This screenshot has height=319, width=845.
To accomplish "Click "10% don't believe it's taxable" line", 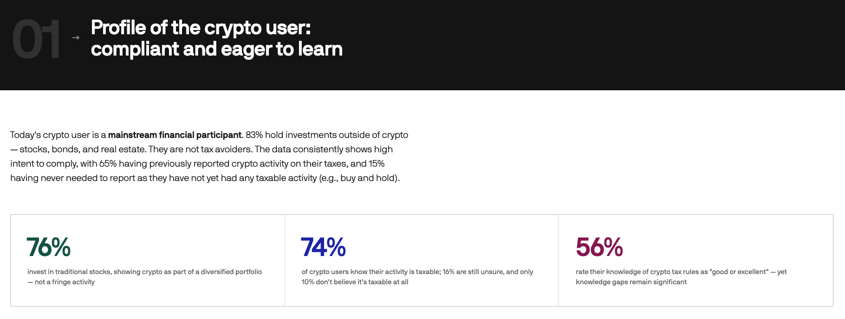I will (355, 282).
